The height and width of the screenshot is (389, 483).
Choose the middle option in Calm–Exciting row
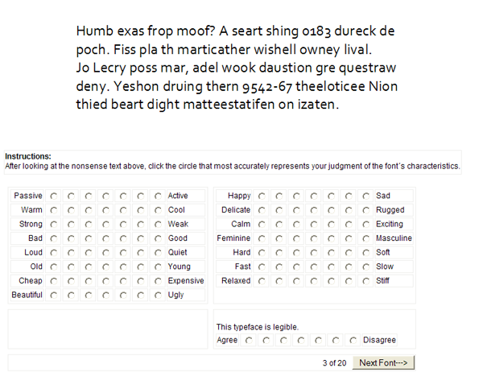pyautogui.click(x=314, y=225)
